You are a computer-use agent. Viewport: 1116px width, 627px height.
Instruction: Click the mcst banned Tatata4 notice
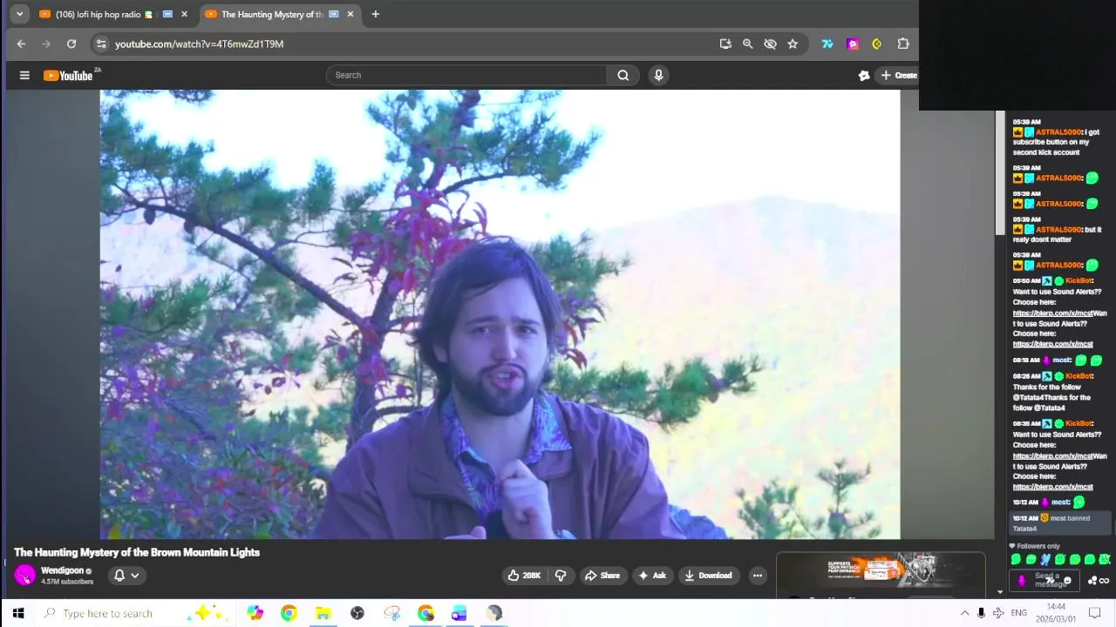[x=1060, y=522]
